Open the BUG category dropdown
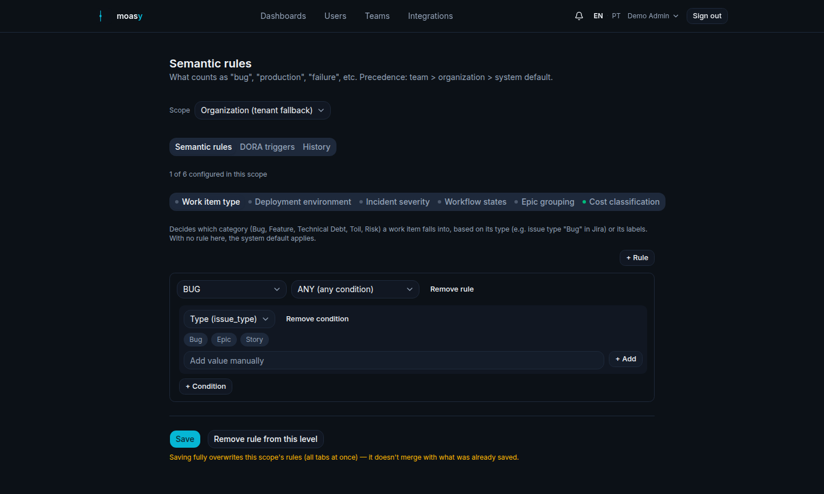This screenshot has width=824, height=494. [x=232, y=289]
